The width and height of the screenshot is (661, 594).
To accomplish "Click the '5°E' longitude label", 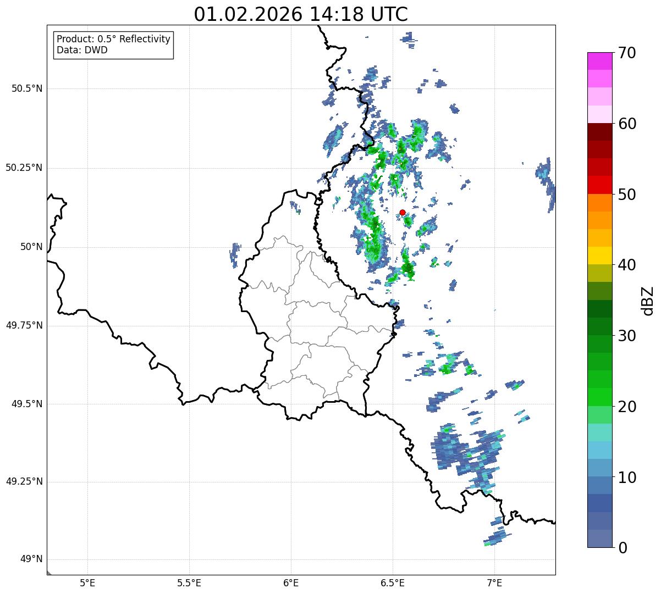I will point(87,582).
